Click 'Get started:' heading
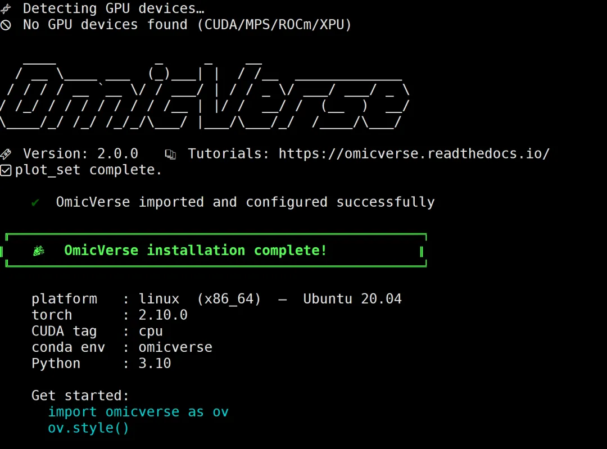The width and height of the screenshot is (607, 449). (x=80, y=396)
